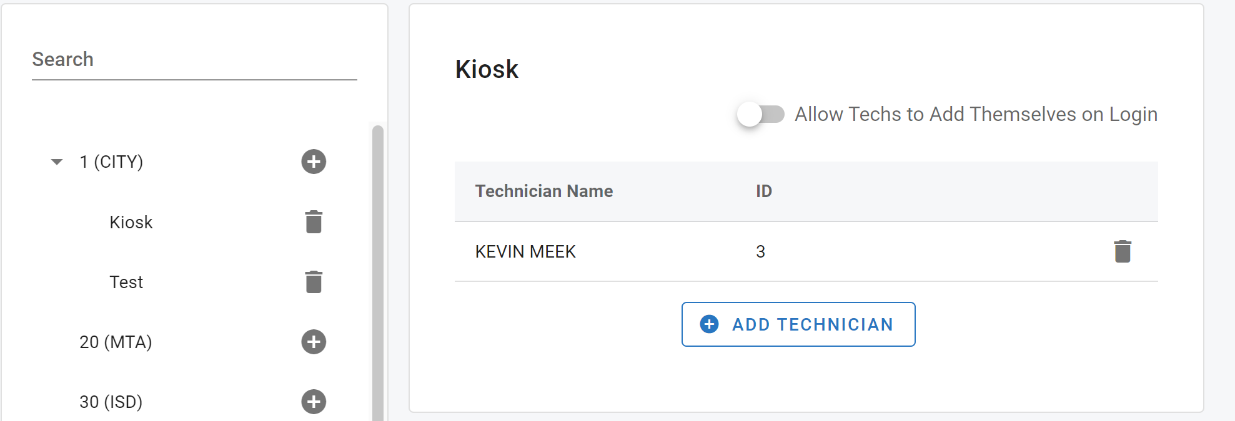Focus the Search input field
This screenshot has width=1235, height=421.
194,60
